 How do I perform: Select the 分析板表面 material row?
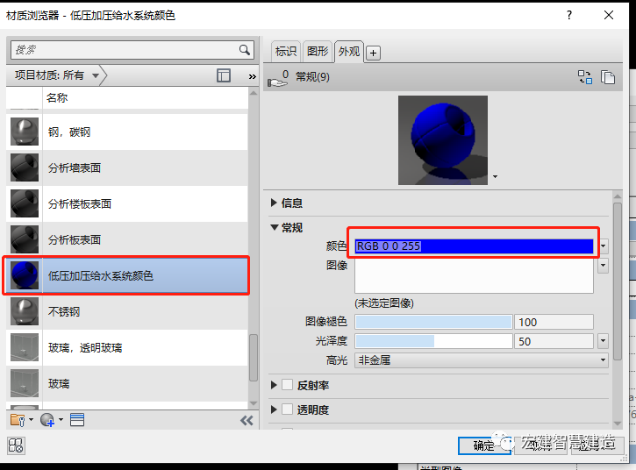pyautogui.click(x=127, y=239)
